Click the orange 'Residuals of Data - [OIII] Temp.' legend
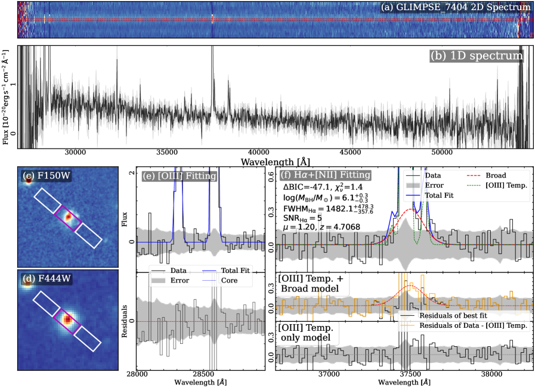The height and width of the screenshot is (388, 535). (x=463, y=325)
